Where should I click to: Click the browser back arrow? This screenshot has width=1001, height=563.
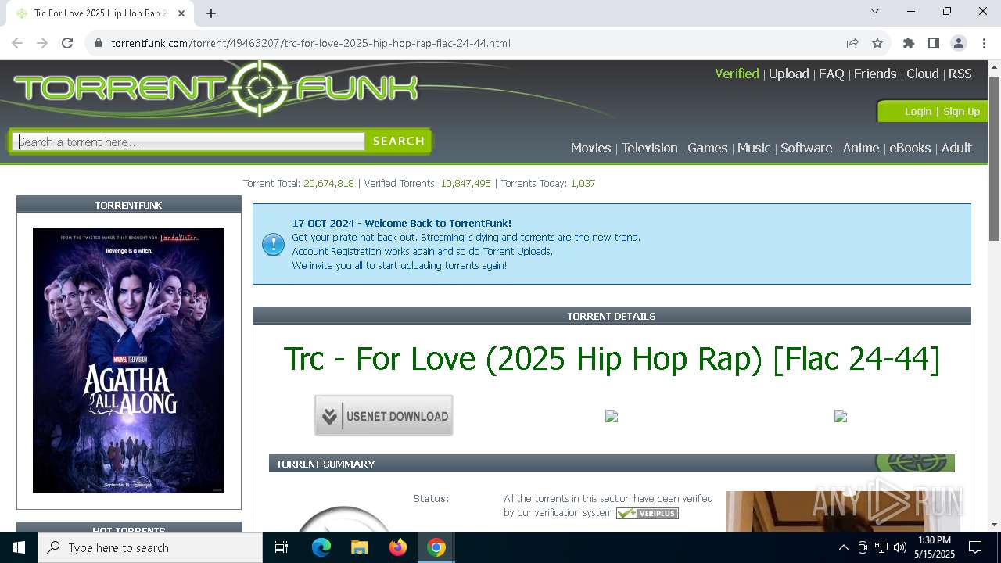coord(17,43)
